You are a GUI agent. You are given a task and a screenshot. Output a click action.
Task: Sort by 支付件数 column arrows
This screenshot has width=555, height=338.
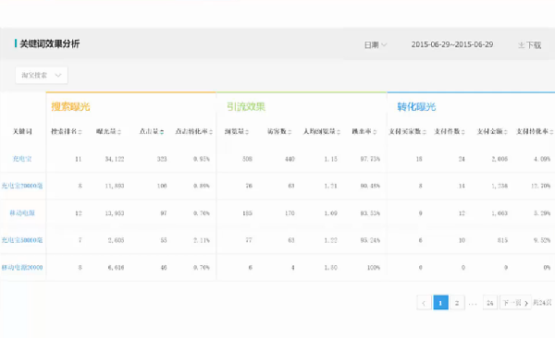pyautogui.click(x=463, y=132)
